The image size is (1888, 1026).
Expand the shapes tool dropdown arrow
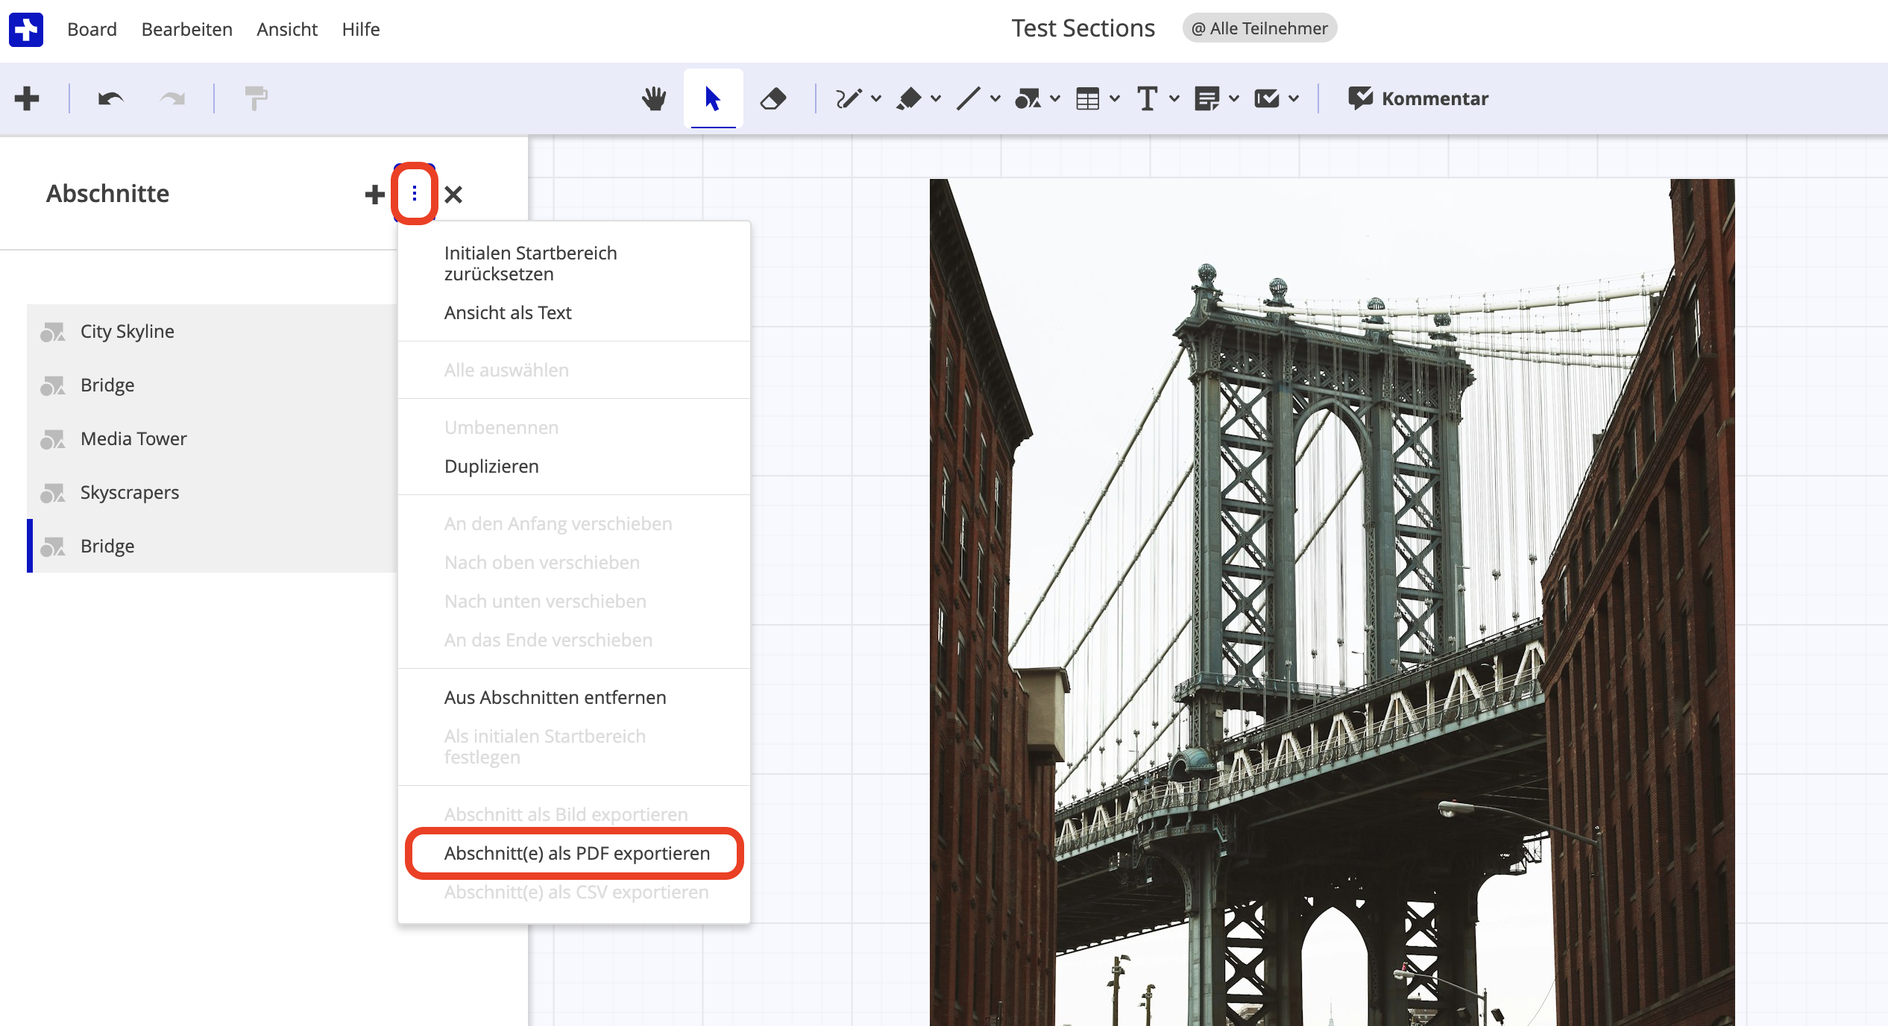click(x=1055, y=98)
